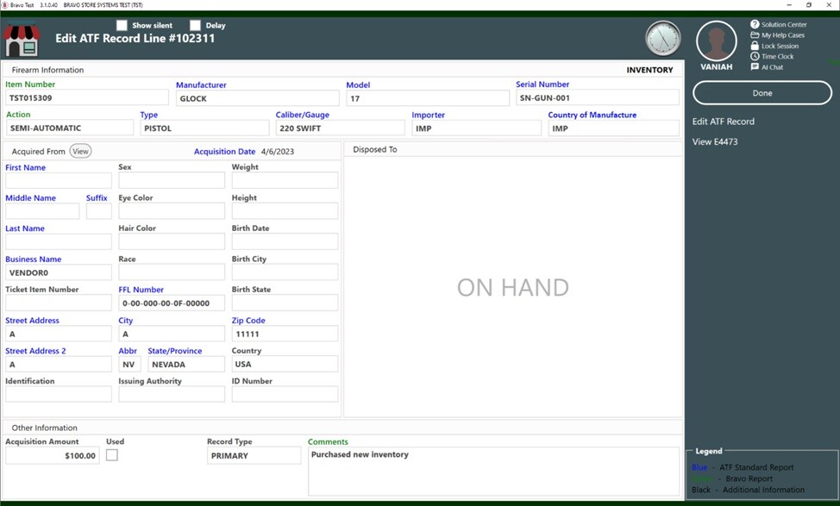Click the Done button
The width and height of the screenshot is (840, 506).
click(762, 93)
